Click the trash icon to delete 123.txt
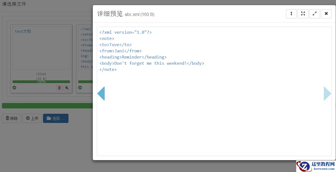The height and width of the screenshot is (172, 336). coord(59,88)
